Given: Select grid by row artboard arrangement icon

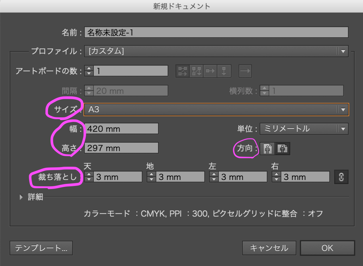Looking at the screenshot, I should point(183,71).
